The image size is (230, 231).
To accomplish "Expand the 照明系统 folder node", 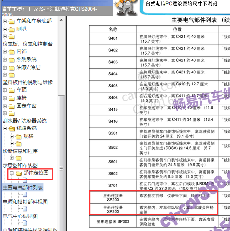I will pyautogui.click(x=5, y=60).
